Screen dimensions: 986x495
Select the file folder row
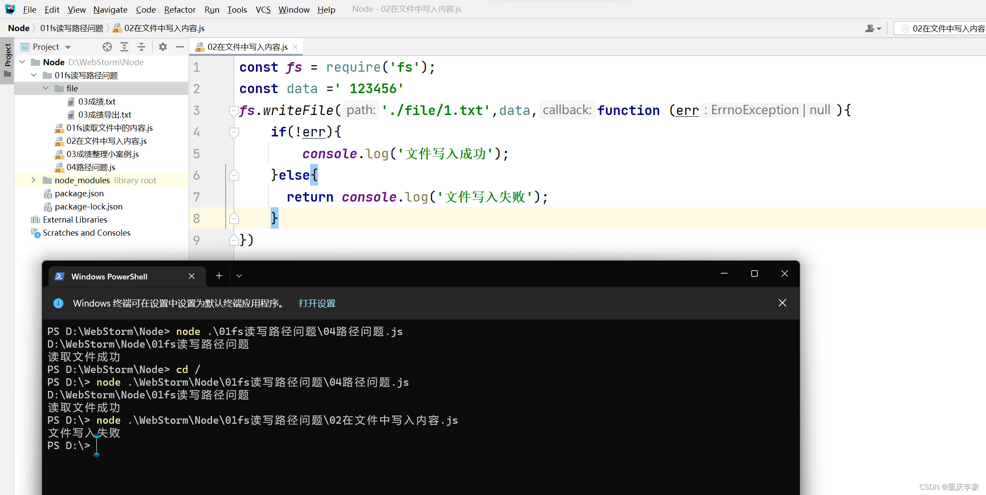(101, 88)
